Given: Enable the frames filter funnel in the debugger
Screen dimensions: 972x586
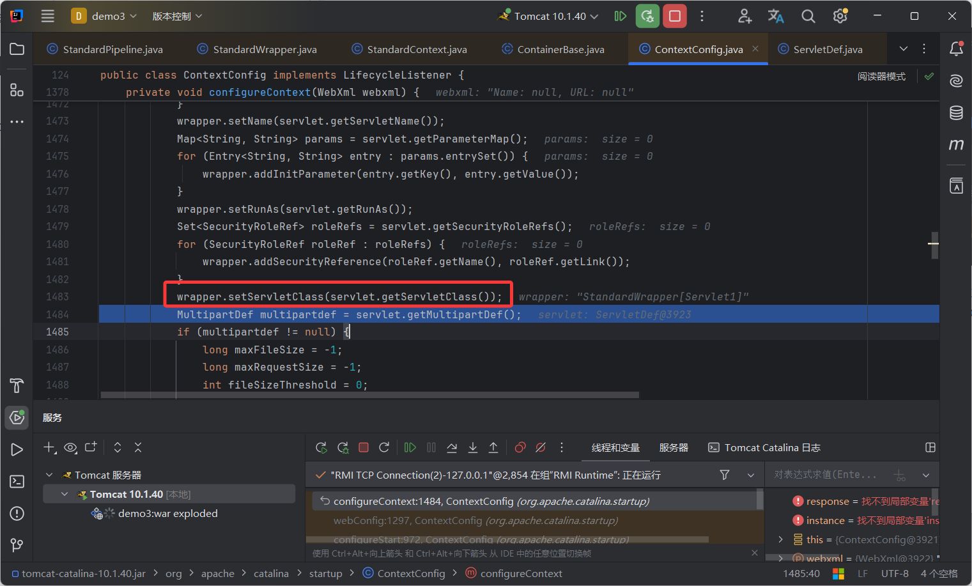Looking at the screenshot, I should [x=724, y=475].
